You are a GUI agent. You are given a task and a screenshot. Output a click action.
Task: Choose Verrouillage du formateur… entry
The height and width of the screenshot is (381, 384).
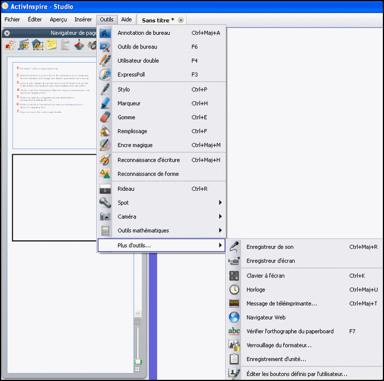(305, 345)
